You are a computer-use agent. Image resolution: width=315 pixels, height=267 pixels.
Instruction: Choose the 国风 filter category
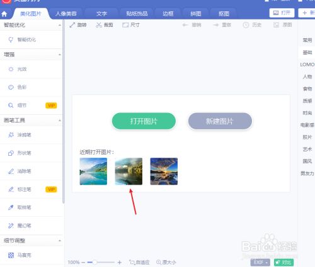point(307,161)
